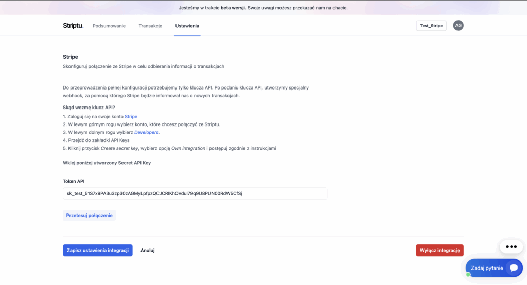
Task: Click the Developers link in instructions
Action: click(146, 133)
